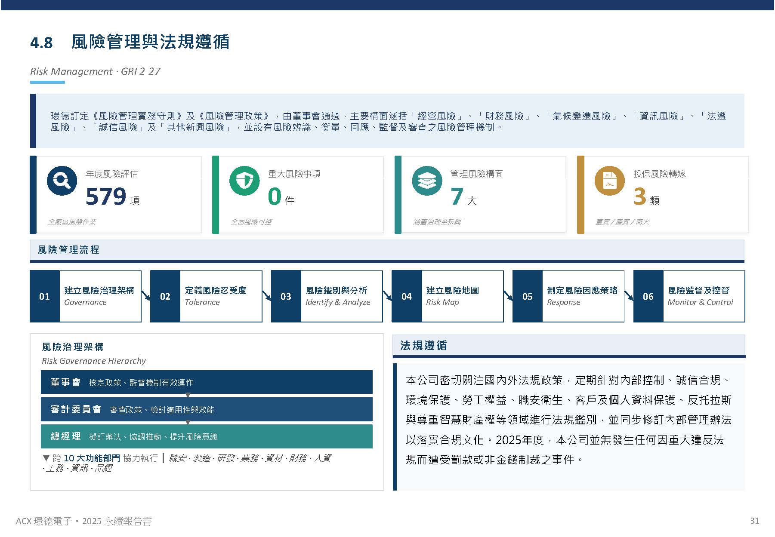Click the 建立風險治理架構 step title
Image resolution: width=775 pixels, height=537 pixels.
99,290
